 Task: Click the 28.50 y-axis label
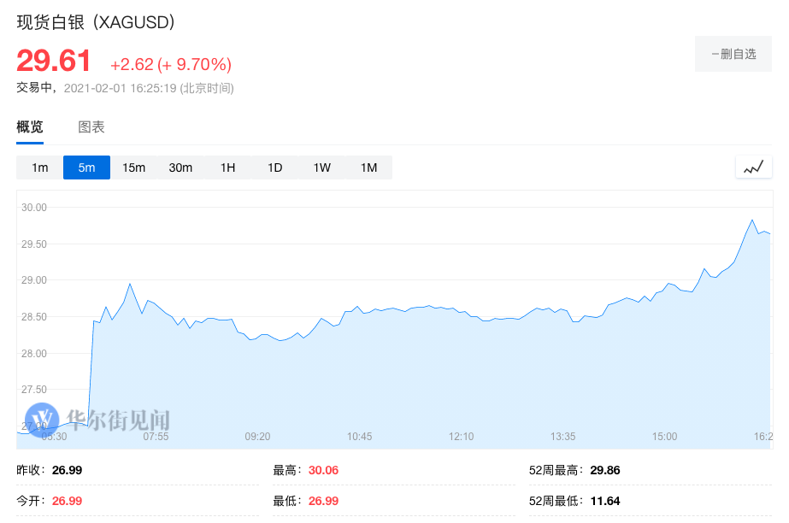click(x=33, y=317)
